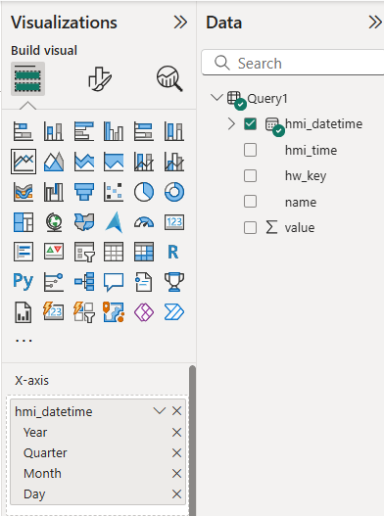
Task: Uncheck the hmi_datetime field
Action: pos(251,124)
